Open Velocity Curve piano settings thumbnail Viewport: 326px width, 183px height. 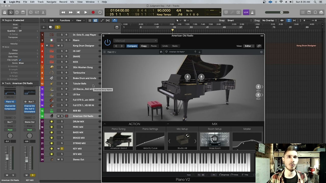coord(150,140)
